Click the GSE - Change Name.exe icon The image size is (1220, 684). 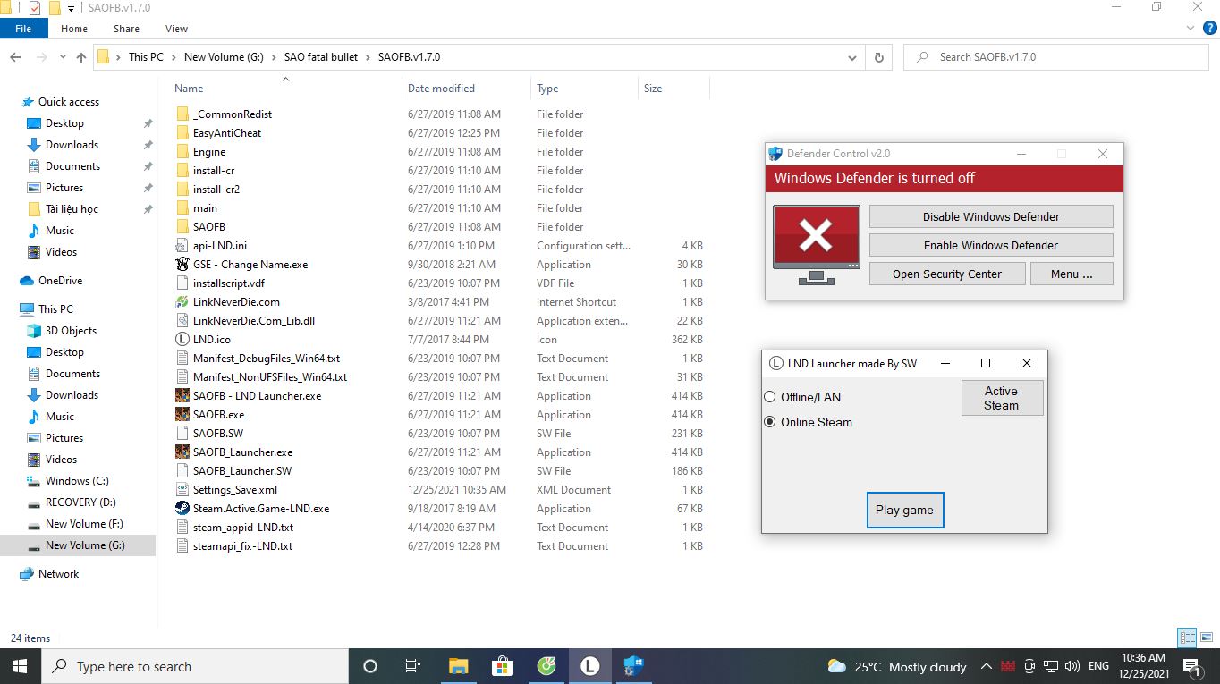(x=182, y=265)
